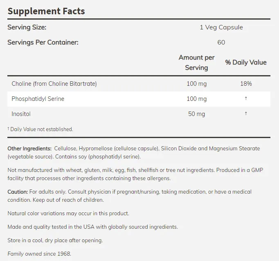Click the 18% daily value for Choline
The height and width of the screenshot is (261, 279).
(x=246, y=84)
